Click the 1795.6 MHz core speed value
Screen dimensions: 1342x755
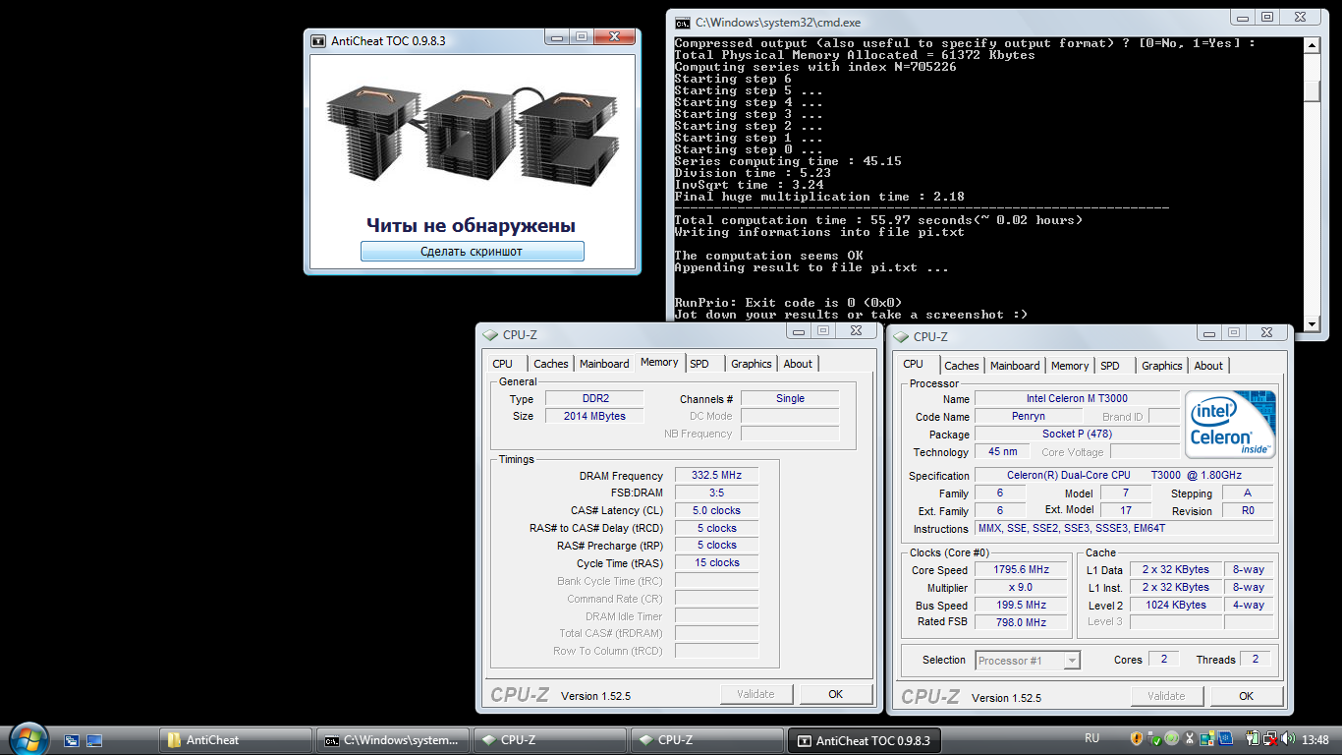(1022, 570)
